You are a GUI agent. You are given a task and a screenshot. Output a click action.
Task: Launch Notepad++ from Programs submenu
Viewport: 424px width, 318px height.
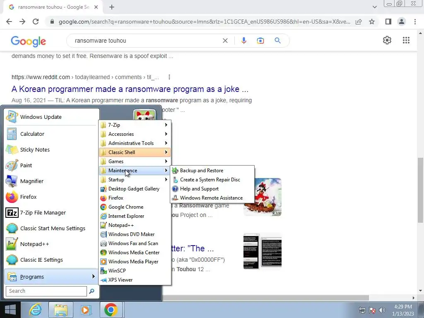click(135, 225)
